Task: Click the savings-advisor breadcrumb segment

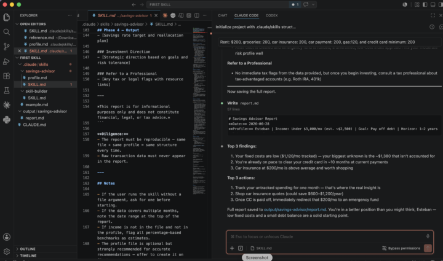Action: pos(129,24)
